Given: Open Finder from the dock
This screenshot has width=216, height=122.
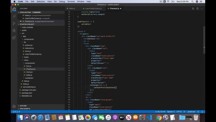Looking at the screenshot, I should pyautogui.click(x=20, y=118).
